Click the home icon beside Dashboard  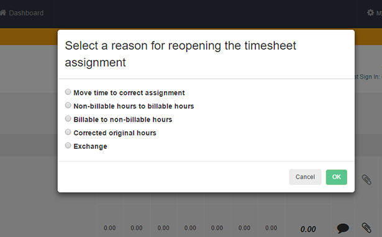(3, 12)
